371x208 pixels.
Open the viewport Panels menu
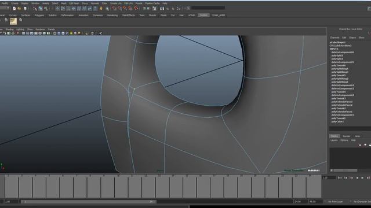[x=52, y=29]
